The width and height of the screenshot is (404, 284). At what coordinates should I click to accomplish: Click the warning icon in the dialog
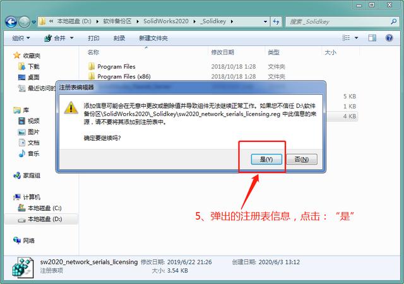coord(71,108)
